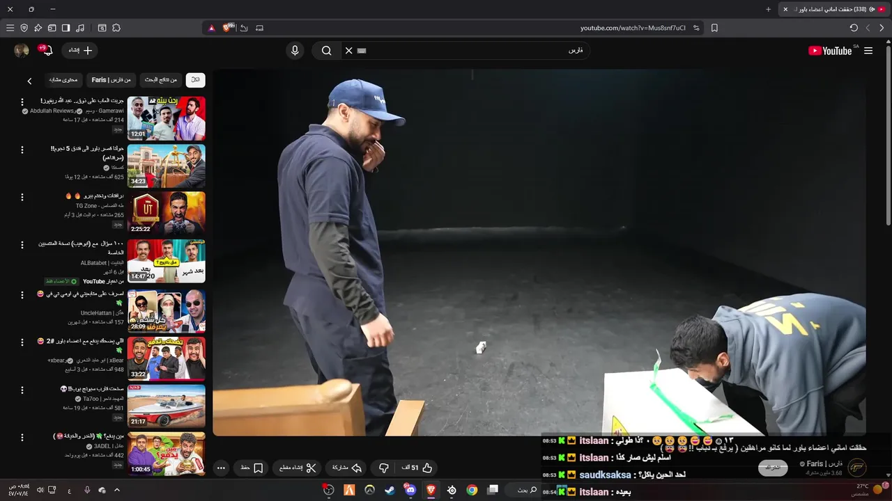Click the share arrow in address bar
892x501 pixels.
tap(244, 28)
